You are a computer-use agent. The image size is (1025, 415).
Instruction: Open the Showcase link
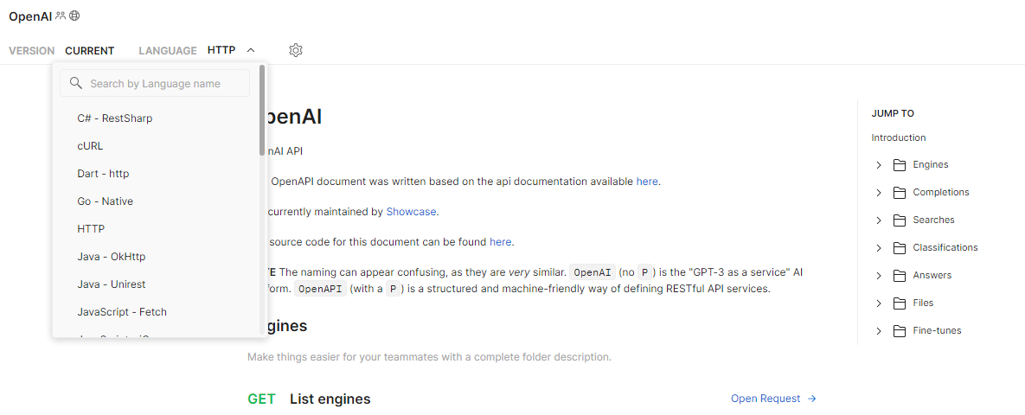click(411, 211)
